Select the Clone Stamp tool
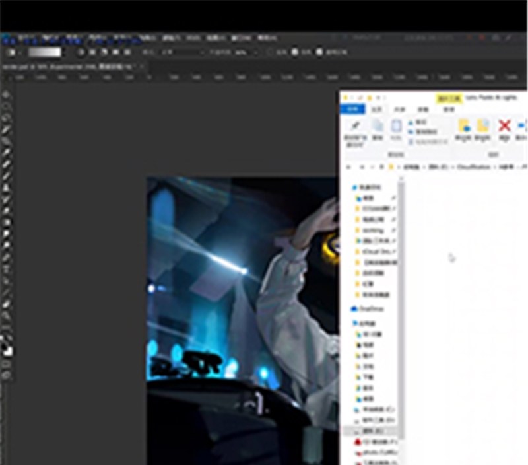Viewport: 528px width, 465px height. point(6,187)
